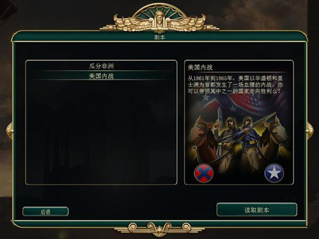319x239 pixels.
Task: Click the 后退 back button
Action: (46, 212)
